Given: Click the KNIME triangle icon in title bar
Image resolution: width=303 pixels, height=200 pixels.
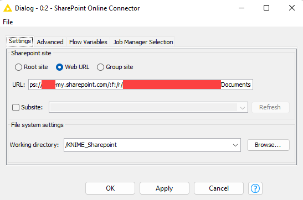Looking at the screenshot, I should pyautogui.click(x=8, y=8).
